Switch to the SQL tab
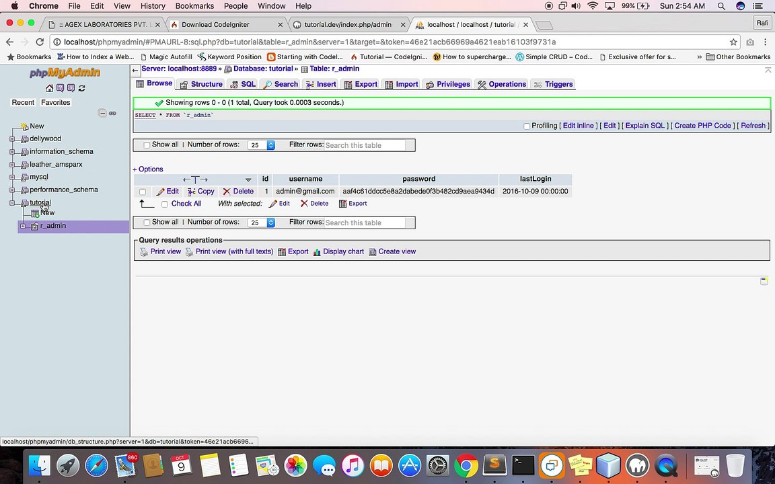Screen dimensions: 775x484 pyautogui.click(x=243, y=85)
